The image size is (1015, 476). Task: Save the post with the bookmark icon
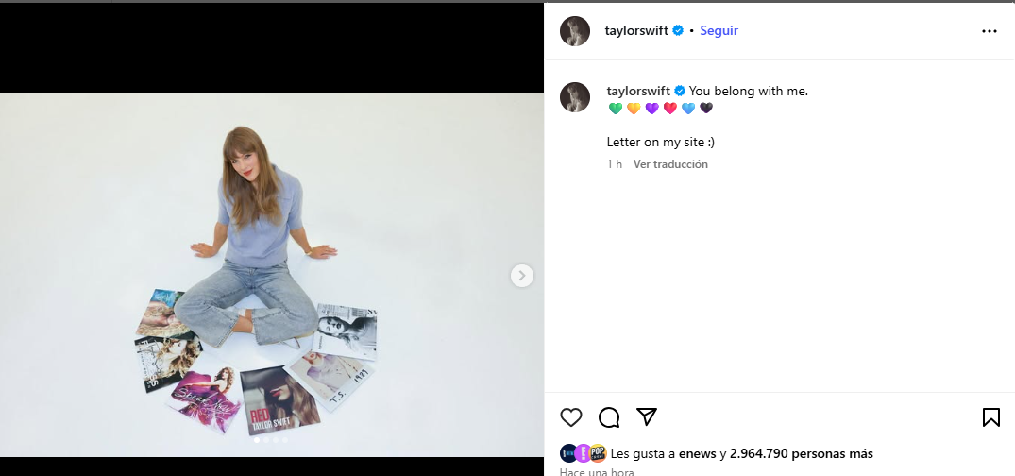click(991, 417)
